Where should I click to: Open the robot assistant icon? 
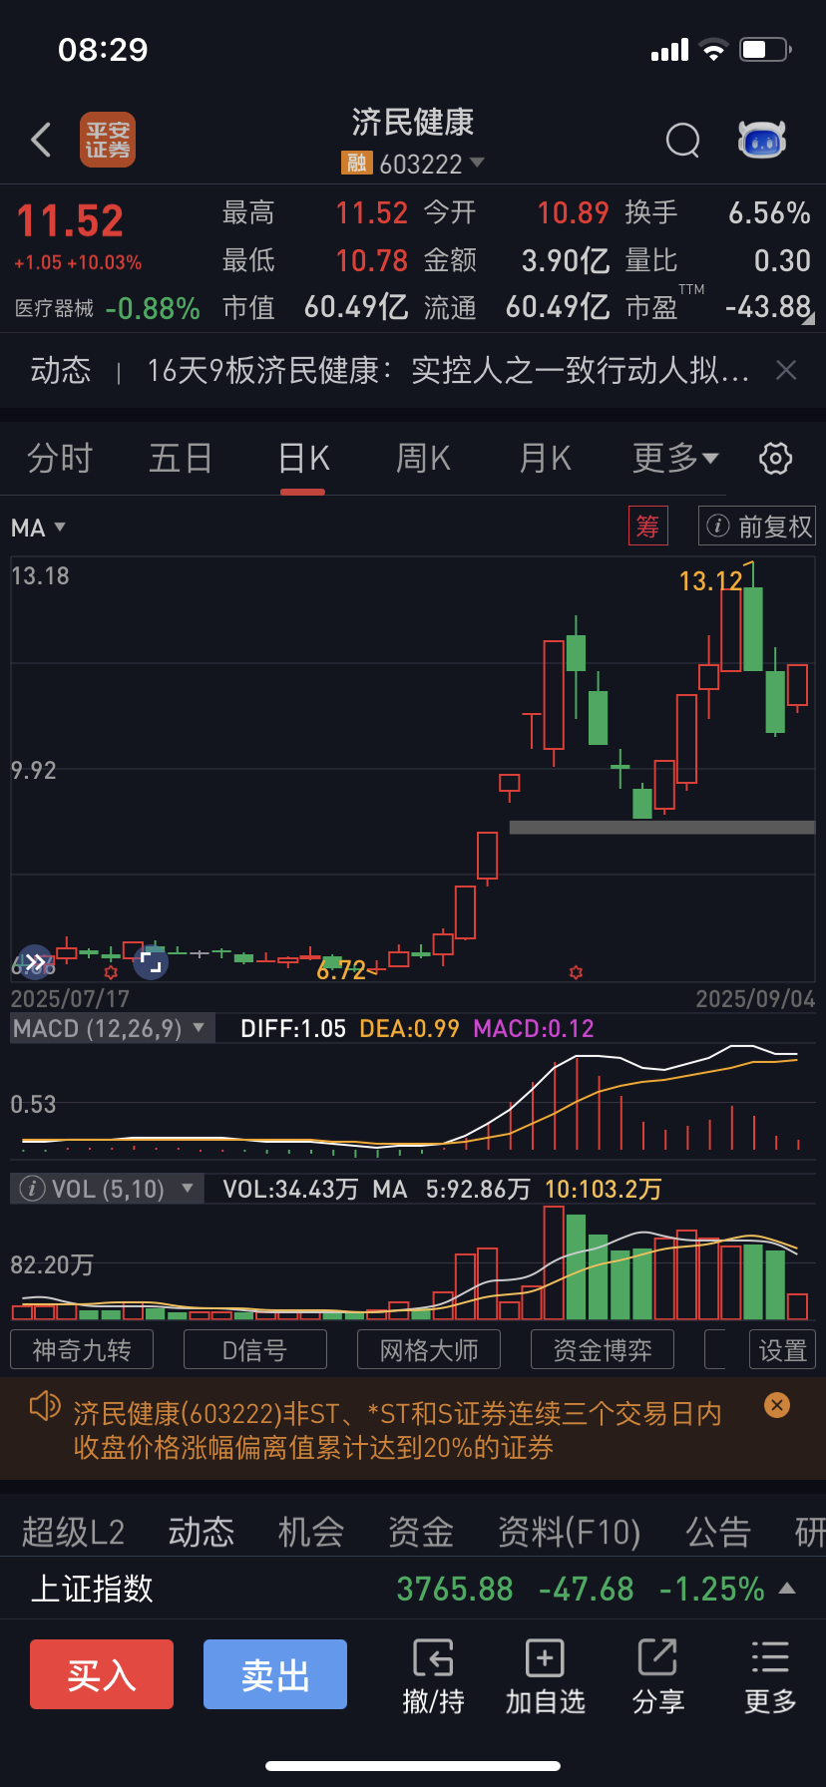pyautogui.click(x=762, y=140)
